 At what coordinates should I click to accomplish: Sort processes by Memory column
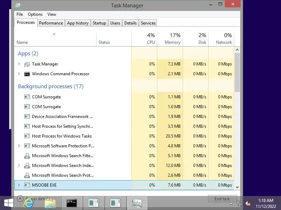pyautogui.click(x=170, y=39)
